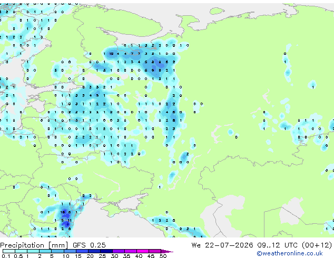Click the '0.1' legend scale label

[x=6, y=256]
